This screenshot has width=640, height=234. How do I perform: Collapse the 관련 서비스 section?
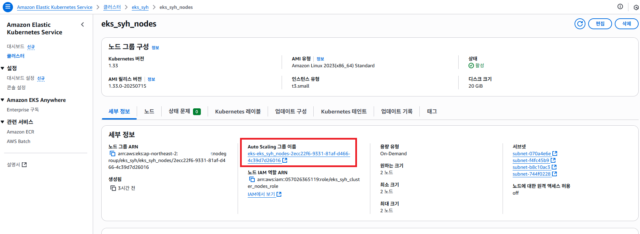click(3, 122)
